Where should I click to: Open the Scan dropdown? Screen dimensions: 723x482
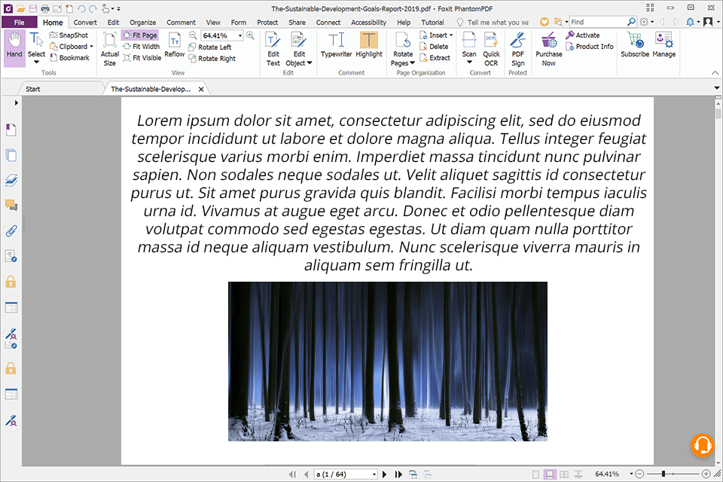[x=469, y=63]
